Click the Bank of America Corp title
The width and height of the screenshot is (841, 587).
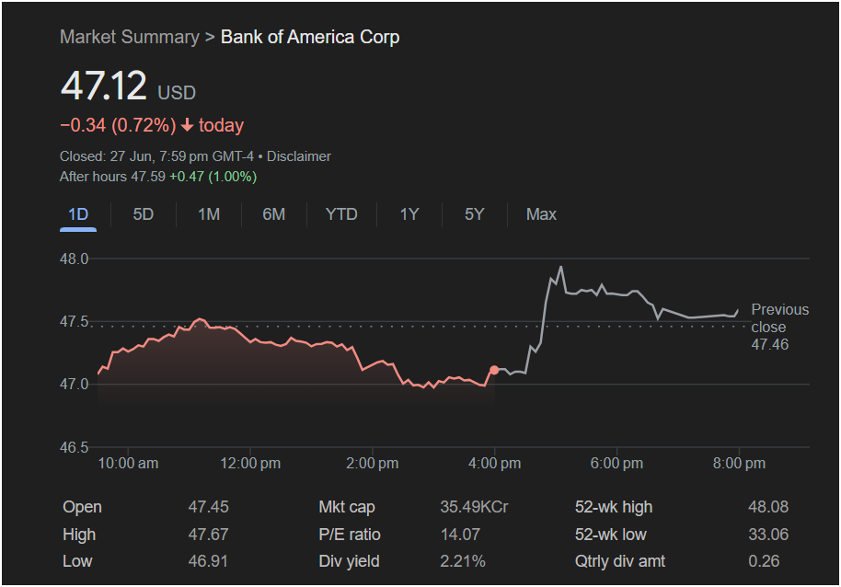coord(310,37)
